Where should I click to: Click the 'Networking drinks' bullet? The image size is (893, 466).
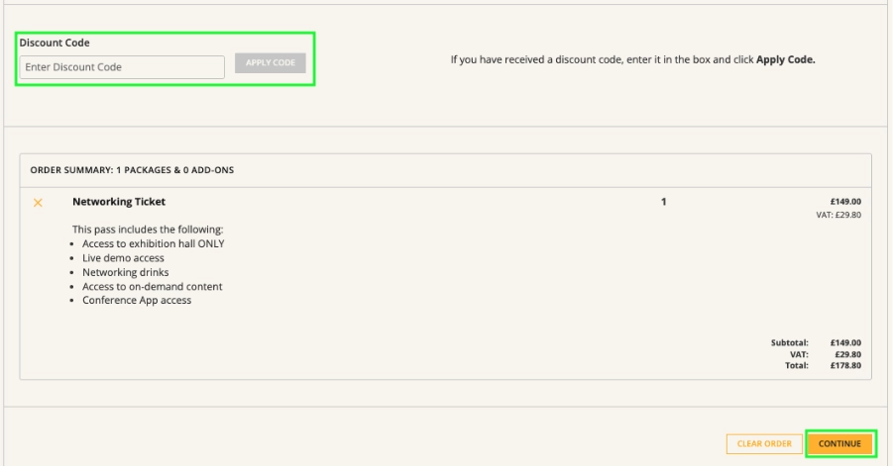[x=125, y=272]
